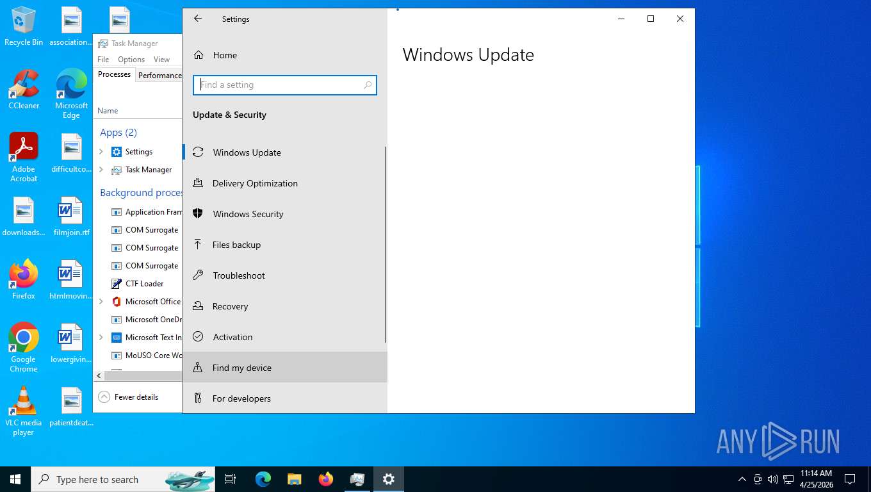Click Task Manager horizontal scroll left arrow
This screenshot has height=492, width=871.
tap(99, 376)
